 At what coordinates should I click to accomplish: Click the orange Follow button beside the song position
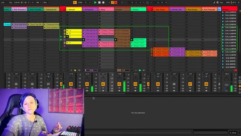75,3
